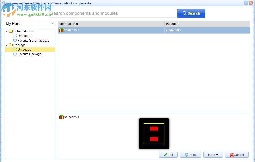Click the Untagged tag icon under Package
The image size is (255, 162).
coord(15,49)
